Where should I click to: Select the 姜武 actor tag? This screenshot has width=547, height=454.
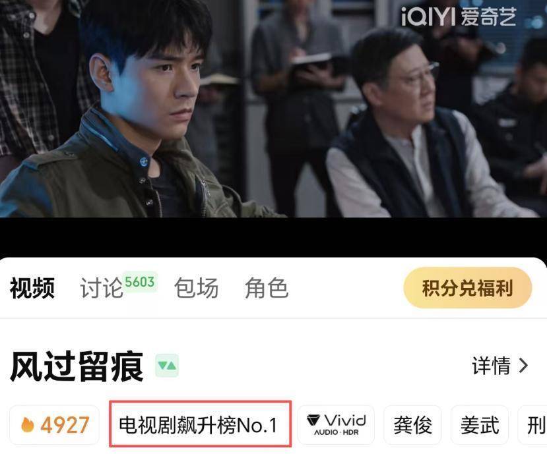(480, 425)
